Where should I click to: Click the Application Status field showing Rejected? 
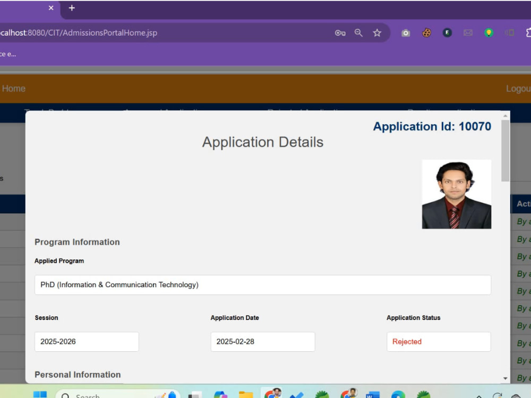click(x=439, y=342)
